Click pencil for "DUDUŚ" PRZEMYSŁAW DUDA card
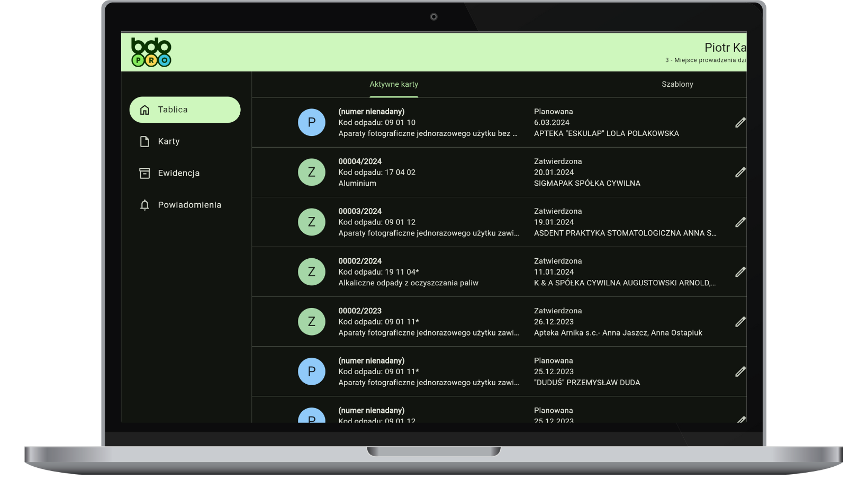The image size is (868, 489). [x=740, y=372]
